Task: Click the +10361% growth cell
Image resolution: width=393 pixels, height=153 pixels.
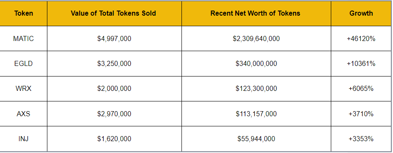Action: click(361, 63)
